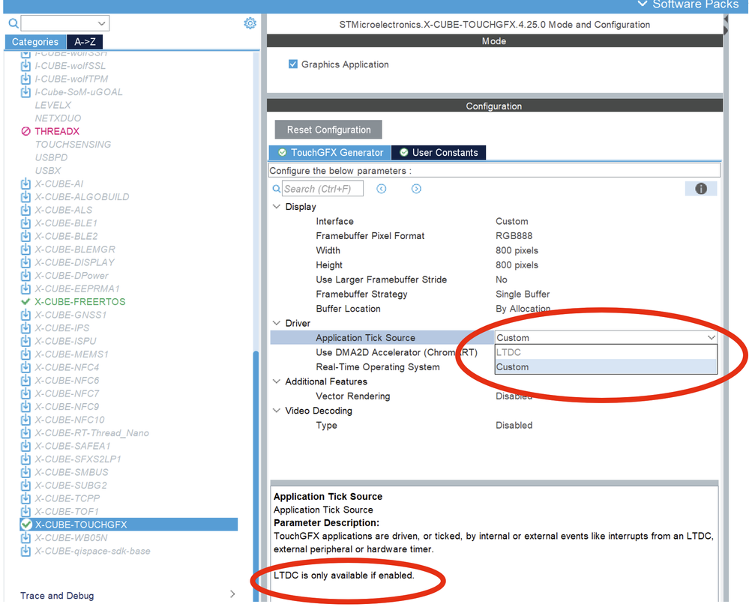This screenshot has height=607, width=749.
Task: Open the User Constants tab
Action: pos(439,152)
